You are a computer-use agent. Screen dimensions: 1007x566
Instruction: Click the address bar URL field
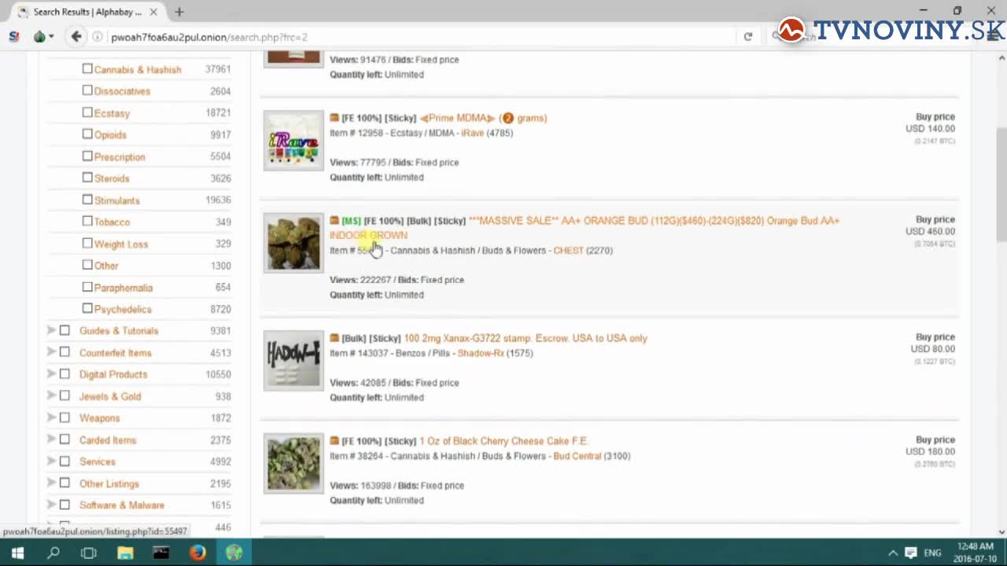point(421,37)
